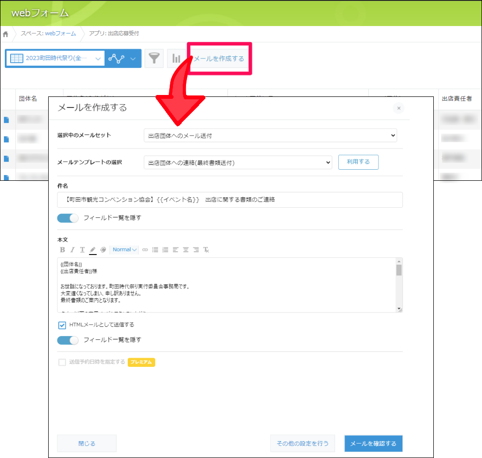Close the mail creation dialog with X

[x=399, y=108]
